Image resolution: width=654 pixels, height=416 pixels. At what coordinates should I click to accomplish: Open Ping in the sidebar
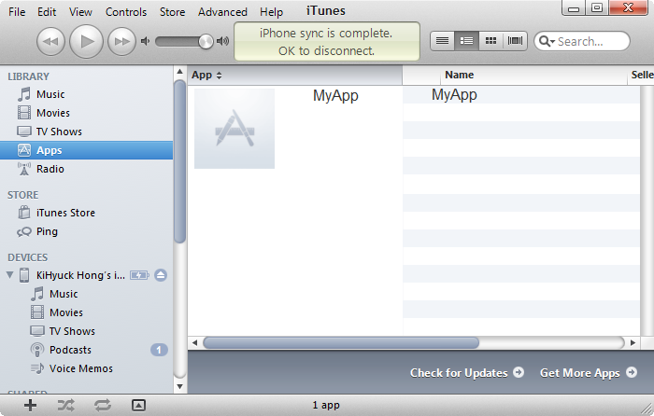[86, 231]
